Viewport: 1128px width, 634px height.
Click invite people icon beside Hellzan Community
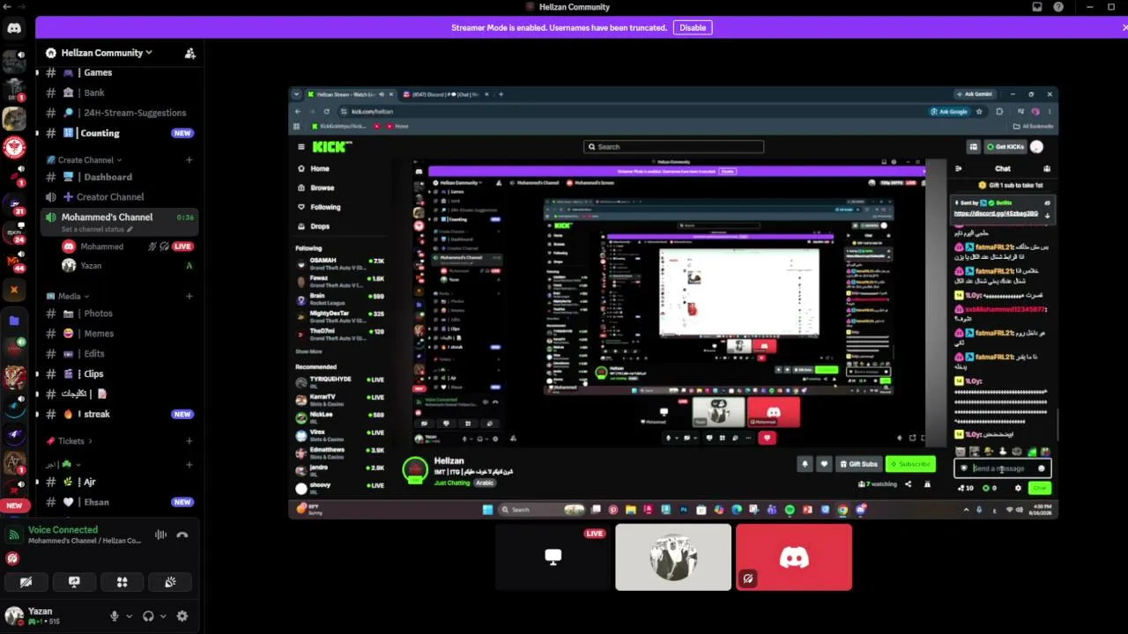(189, 53)
